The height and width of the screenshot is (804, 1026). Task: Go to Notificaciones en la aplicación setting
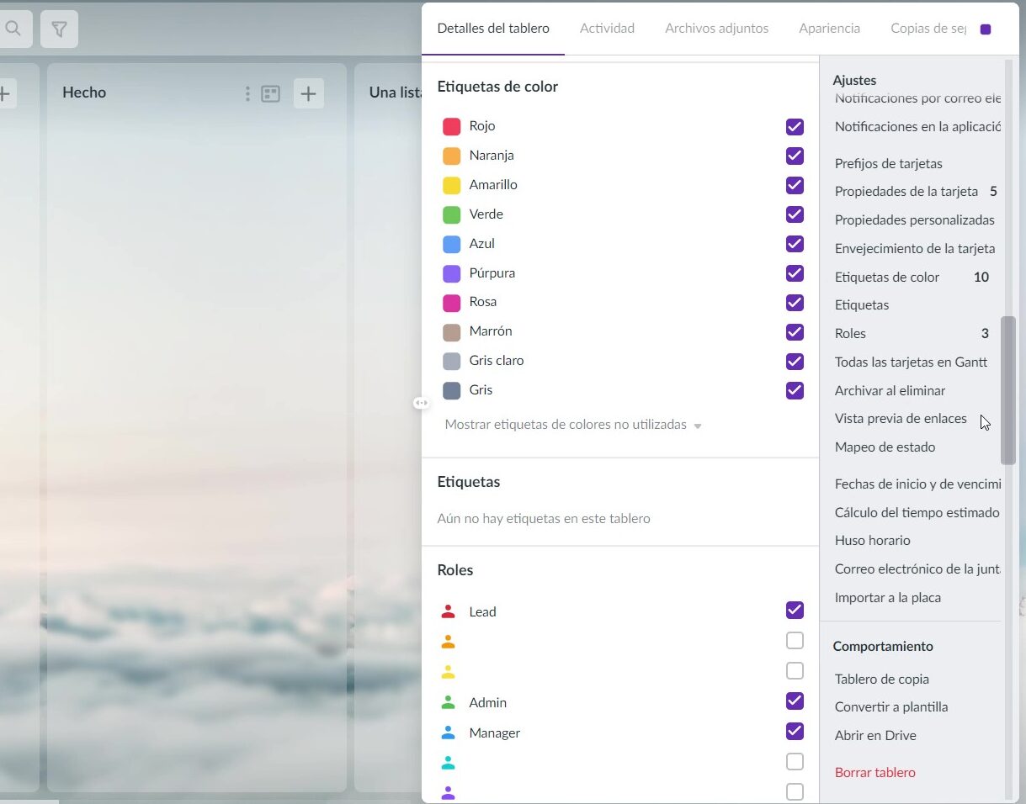917,127
